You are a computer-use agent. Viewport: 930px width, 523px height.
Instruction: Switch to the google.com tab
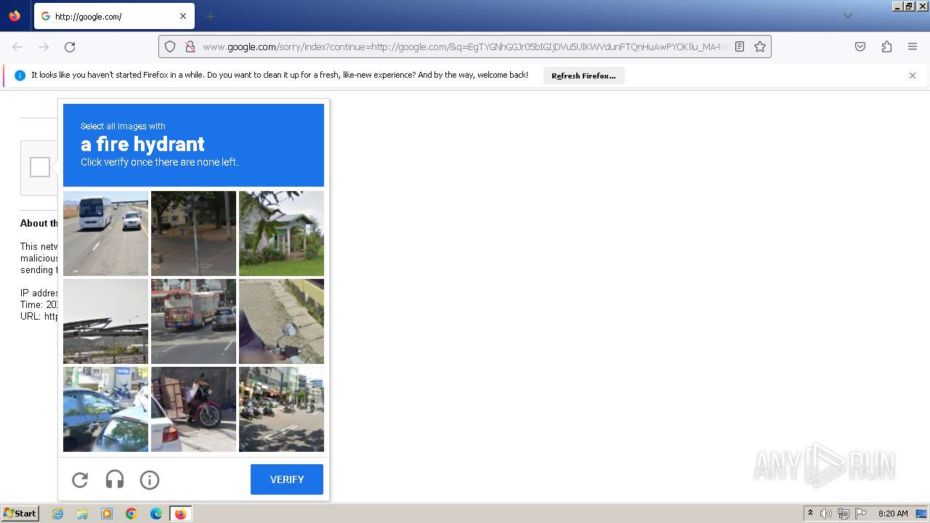113,16
